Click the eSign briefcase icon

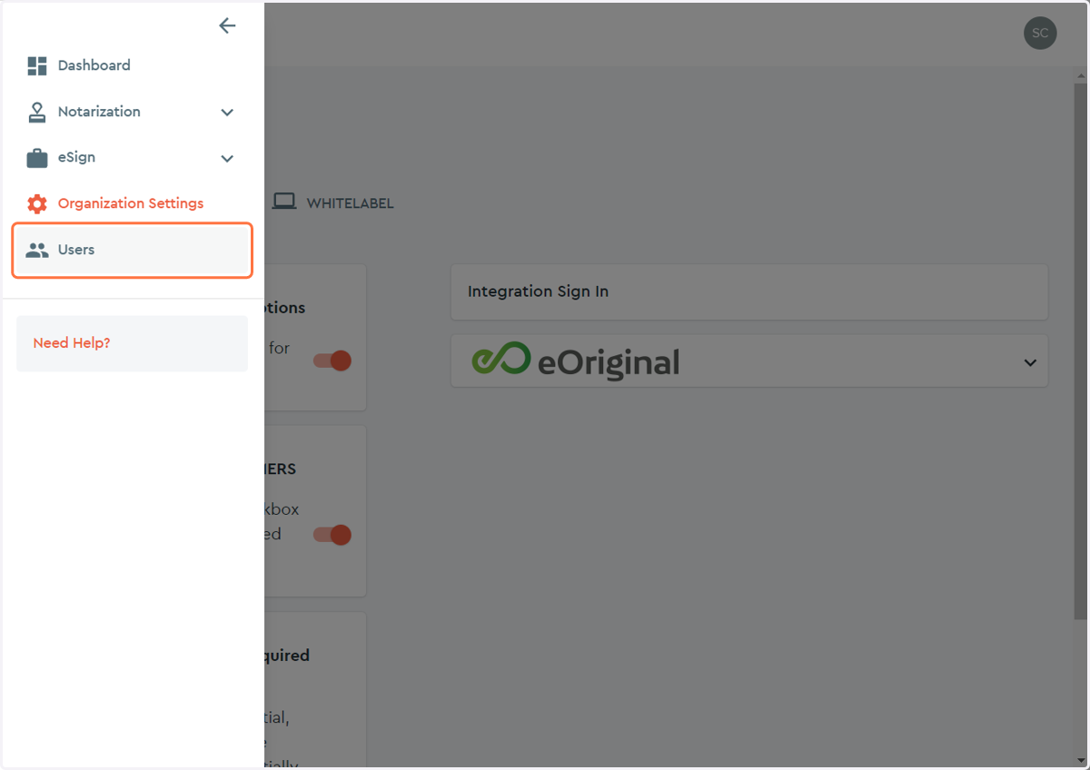(37, 158)
